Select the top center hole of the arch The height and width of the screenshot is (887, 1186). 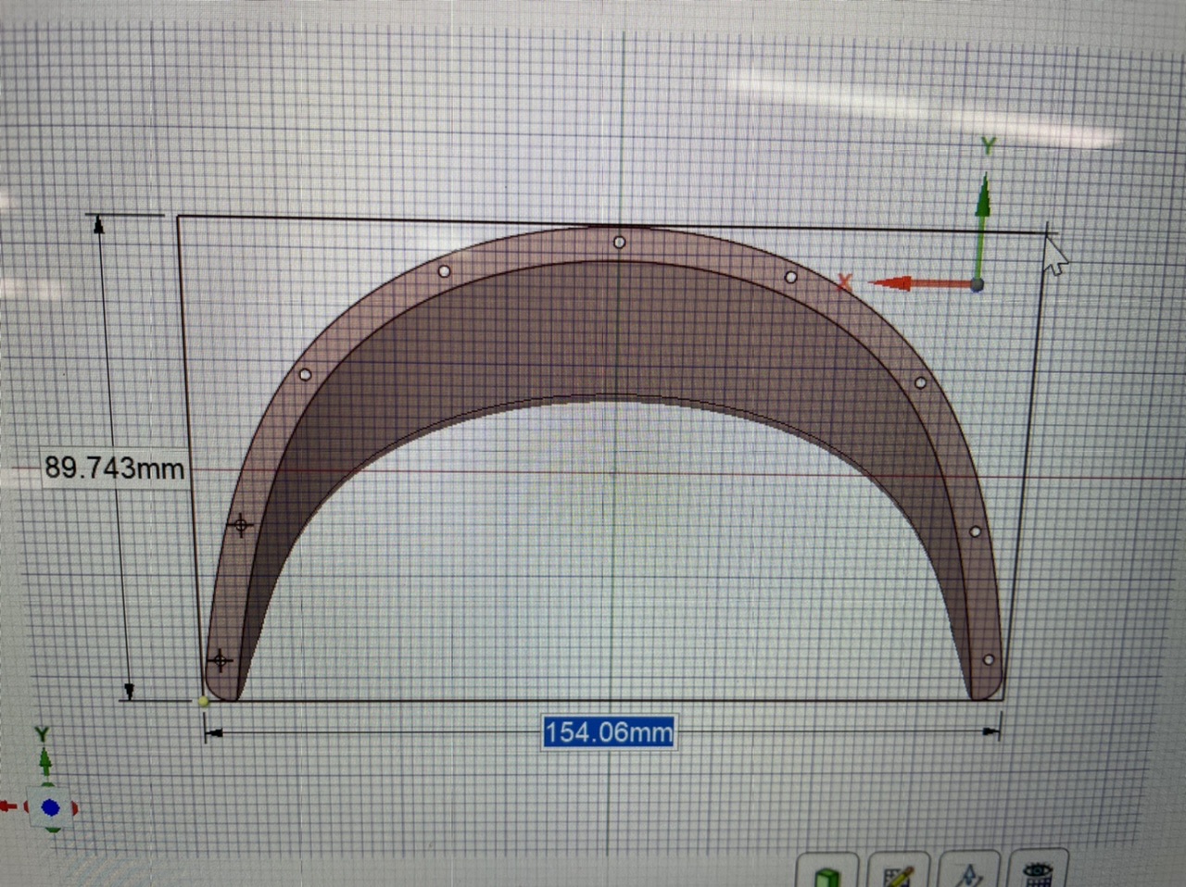click(620, 243)
